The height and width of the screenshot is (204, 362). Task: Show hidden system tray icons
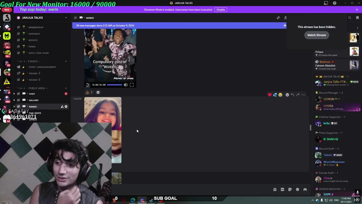[313, 200]
